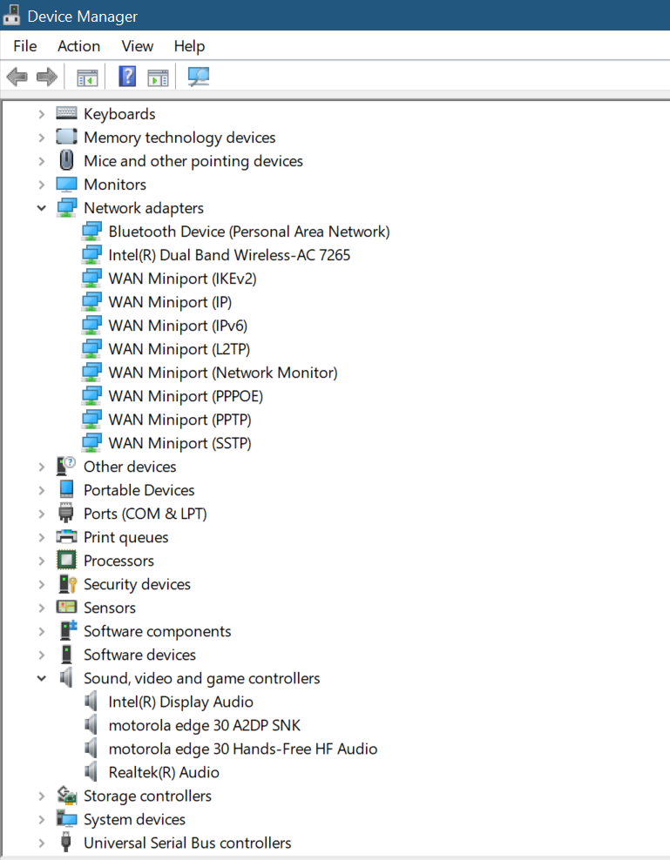Viewport: 670px width, 860px height.
Task: Select the Realtek(R) Audio device
Action: coord(164,771)
